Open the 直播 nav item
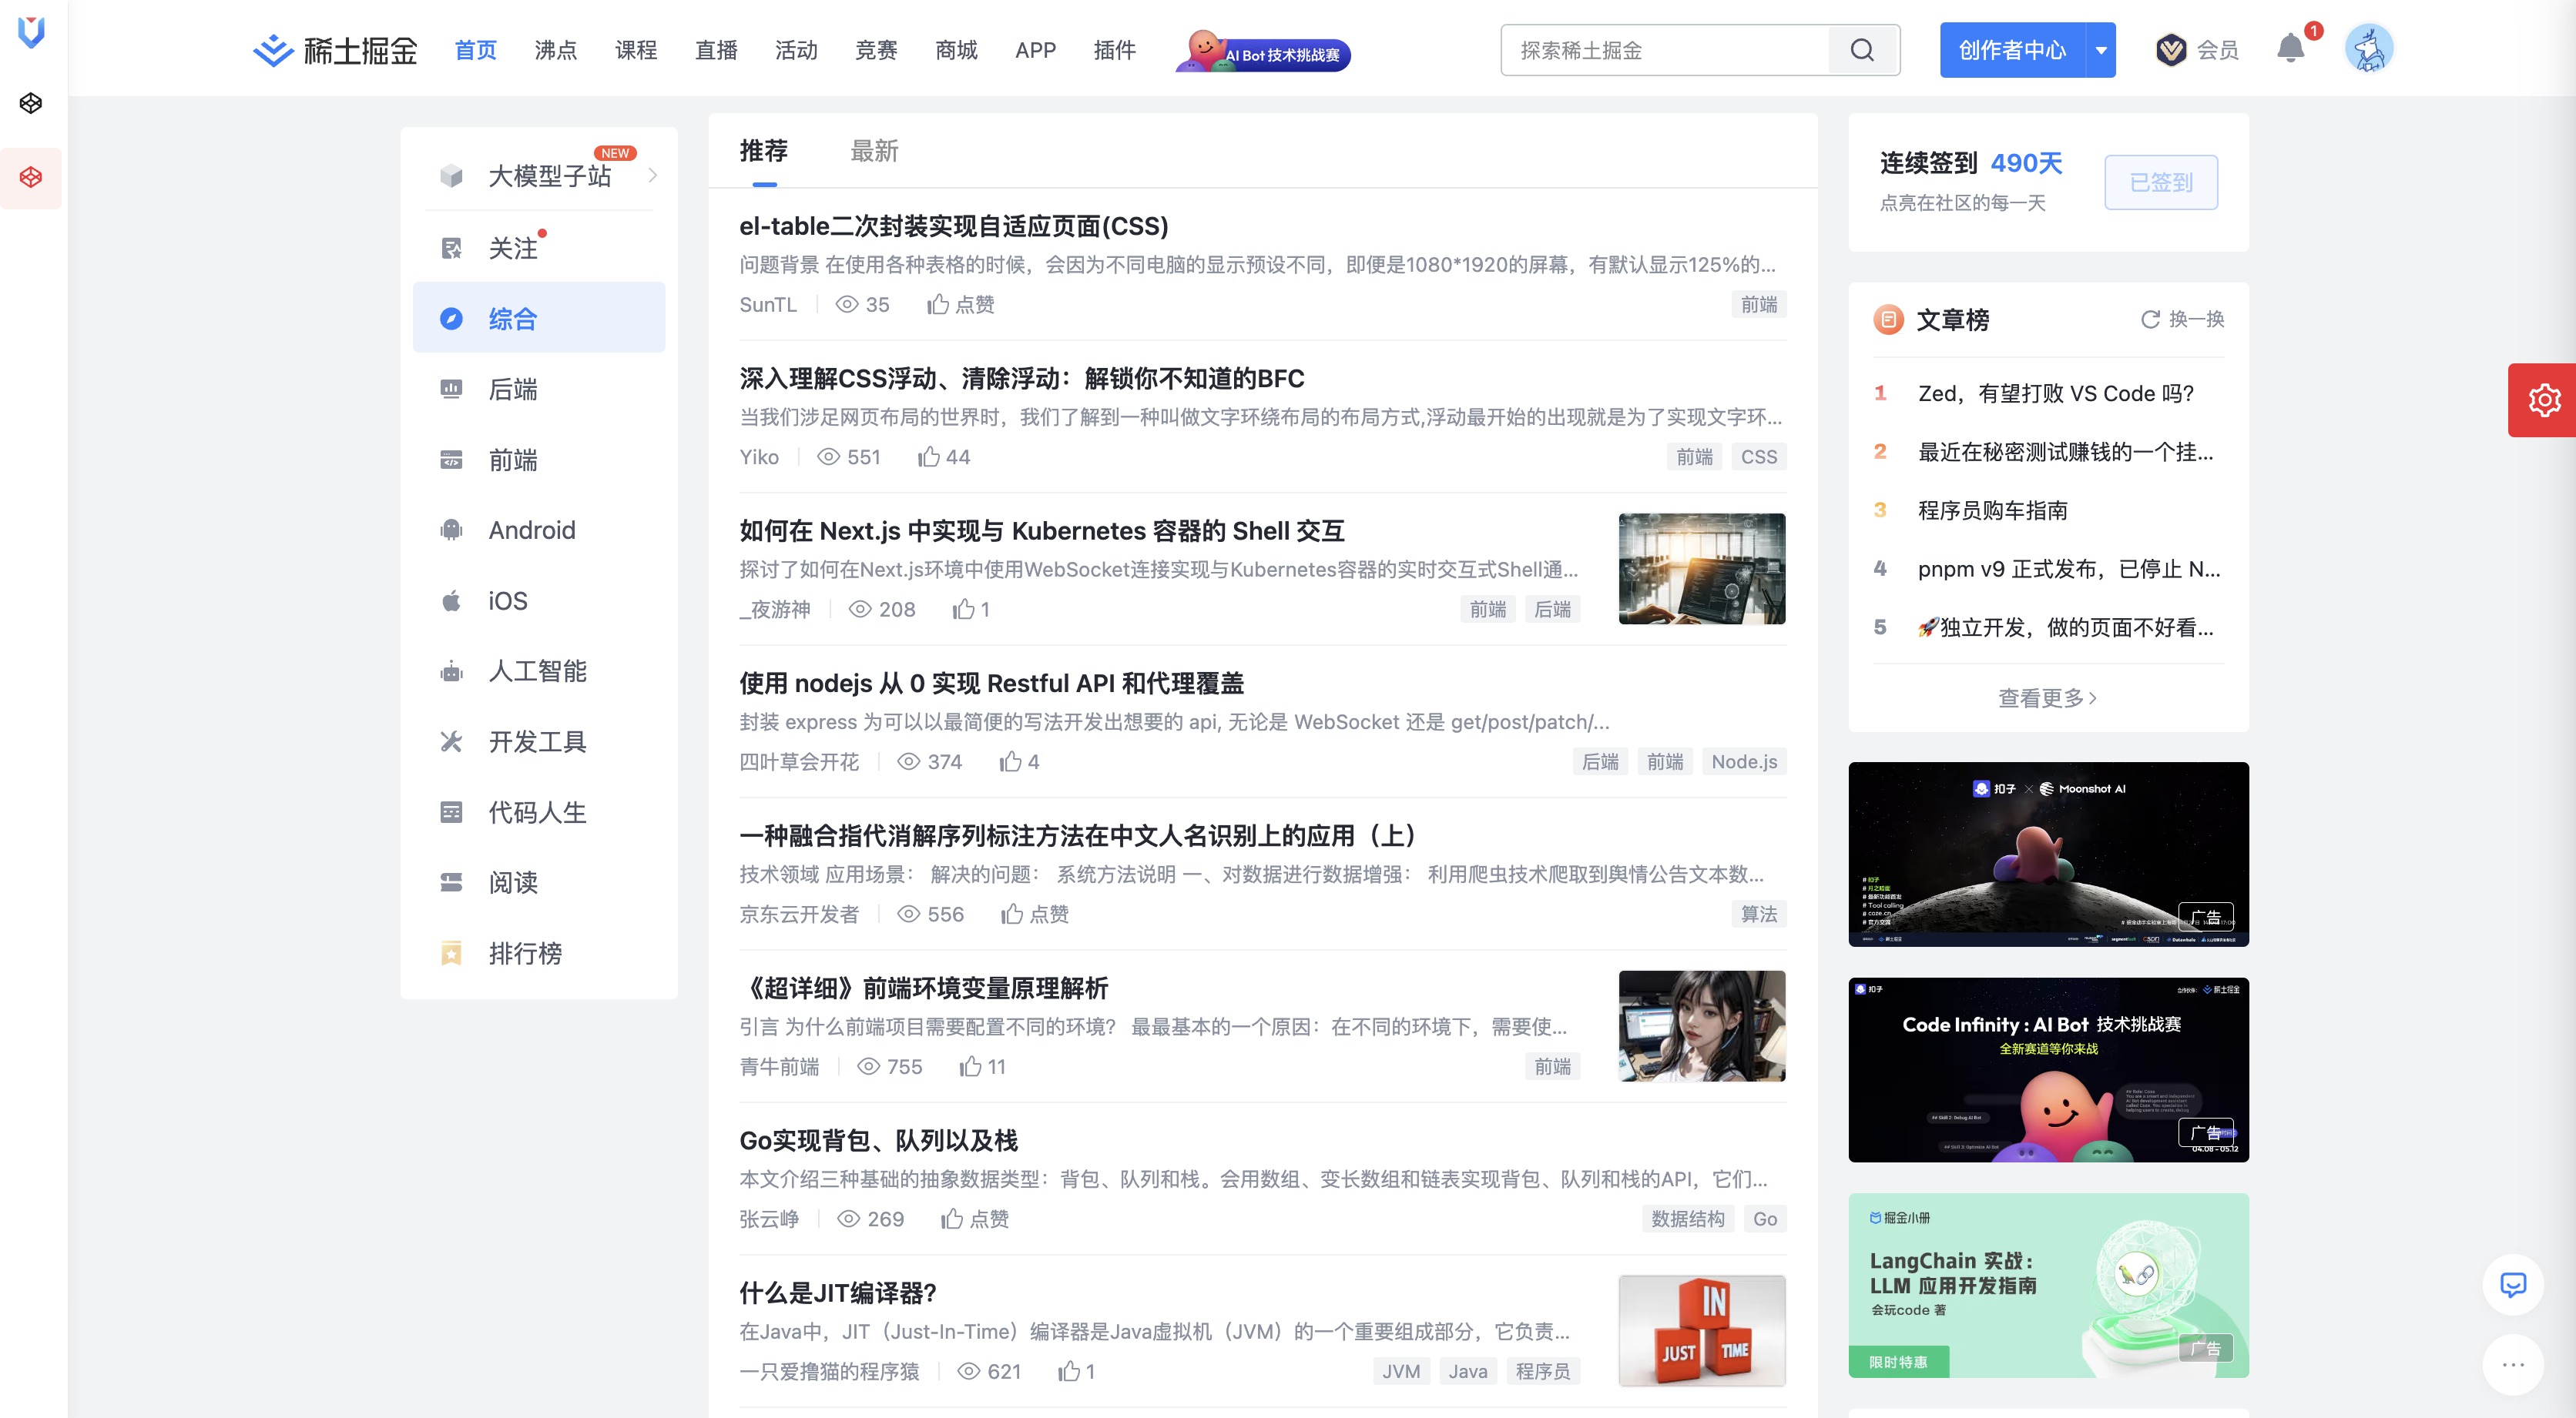This screenshot has height=1418, width=2576. click(716, 50)
